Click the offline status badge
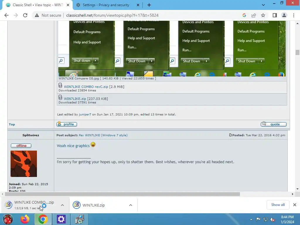 (21, 146)
